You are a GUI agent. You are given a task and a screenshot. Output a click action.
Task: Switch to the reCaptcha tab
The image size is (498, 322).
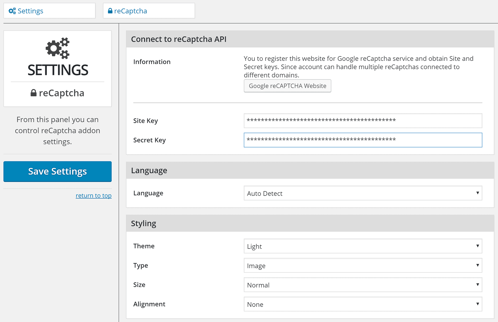(149, 11)
